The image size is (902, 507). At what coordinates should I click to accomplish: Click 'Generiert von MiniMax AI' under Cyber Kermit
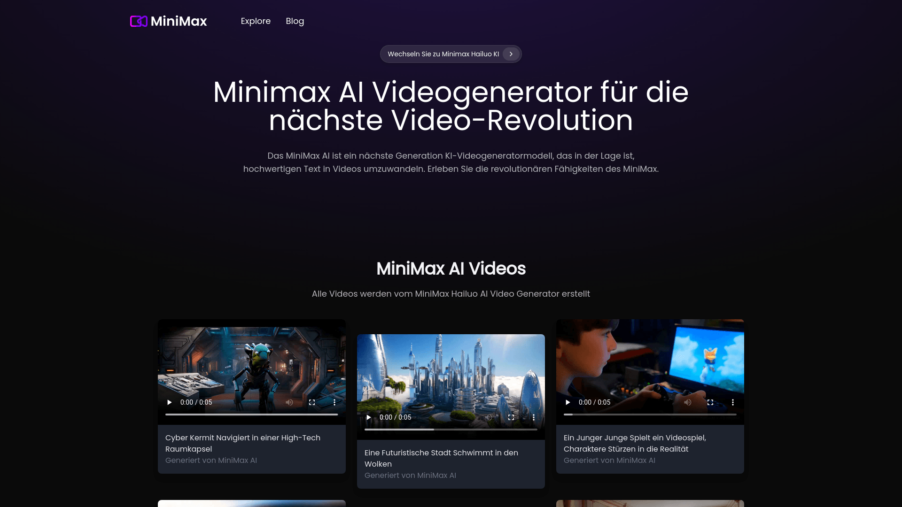(x=211, y=461)
